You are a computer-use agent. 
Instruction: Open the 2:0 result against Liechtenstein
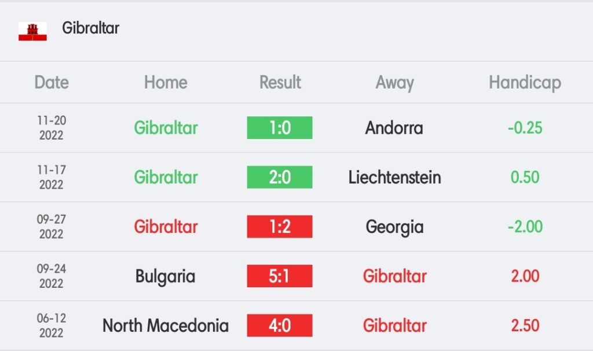[280, 177]
